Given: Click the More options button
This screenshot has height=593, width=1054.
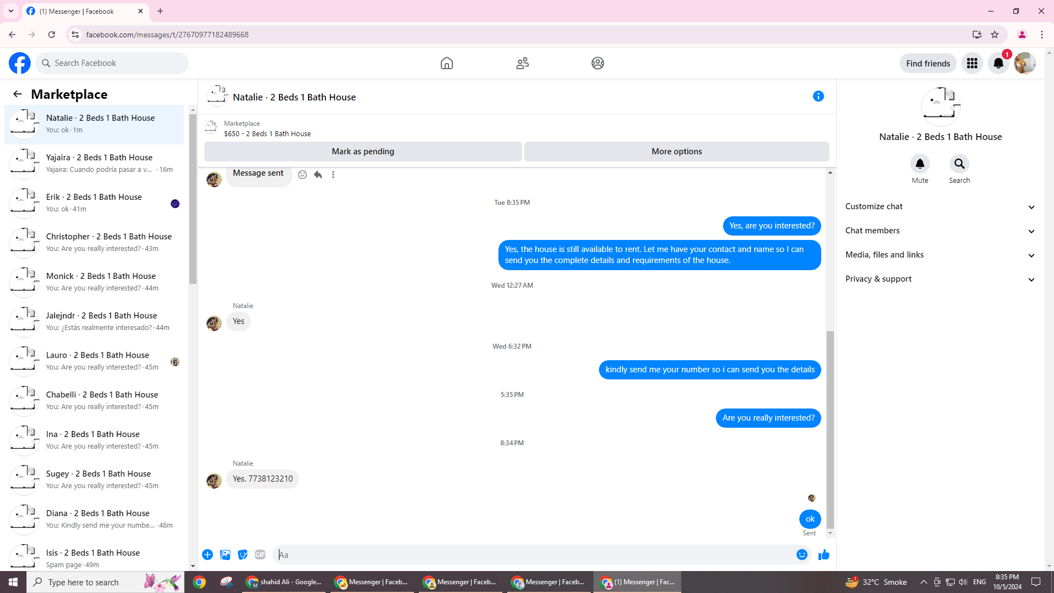Looking at the screenshot, I should pos(676,152).
